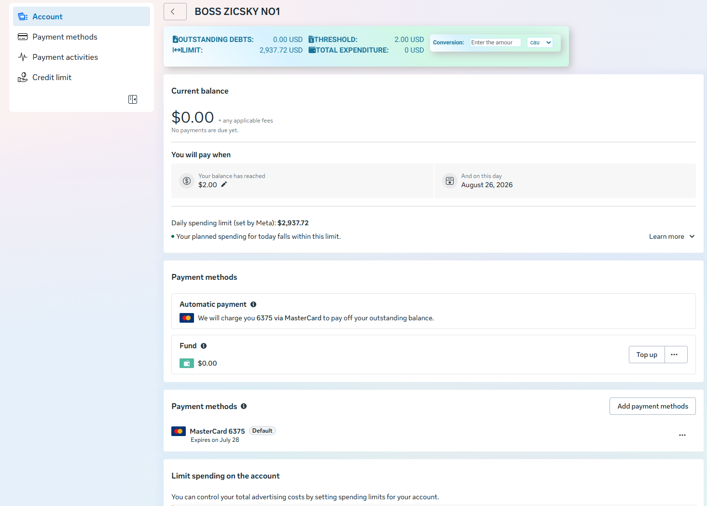Click the 'You will pay when' heading
This screenshot has height=506, width=707.
201,155
